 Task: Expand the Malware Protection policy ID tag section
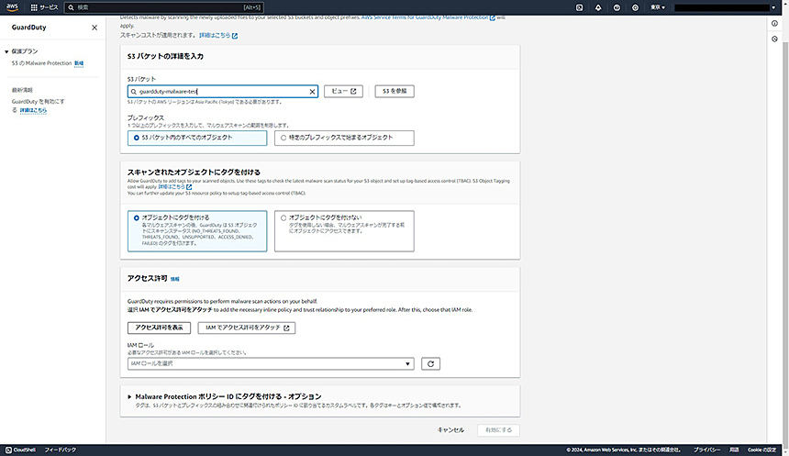point(129,395)
